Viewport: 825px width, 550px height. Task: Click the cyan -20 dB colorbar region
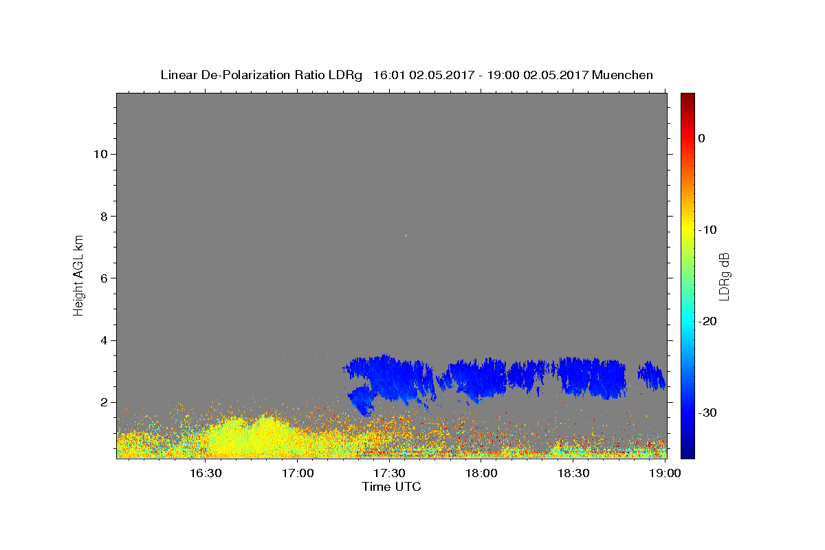pos(687,321)
